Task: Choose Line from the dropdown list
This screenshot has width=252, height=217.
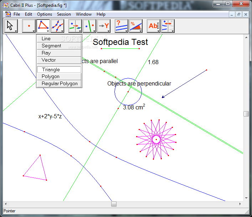Action: point(59,39)
